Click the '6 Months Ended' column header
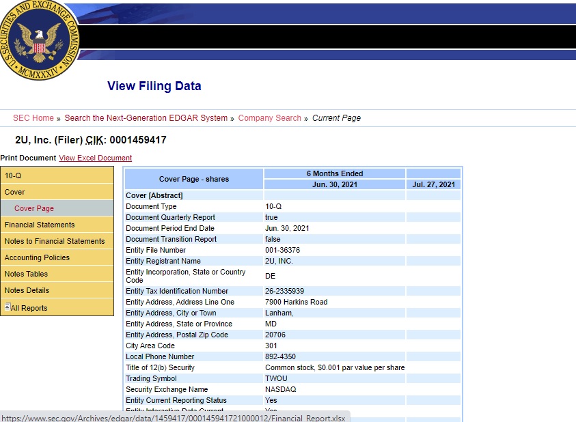Viewport: 576px width, 422px height. [335, 173]
